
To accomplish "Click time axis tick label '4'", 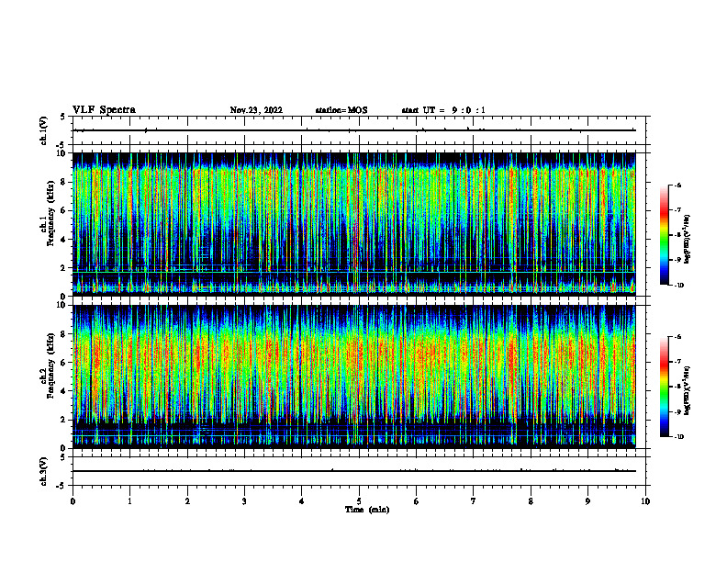I will pos(302,501).
